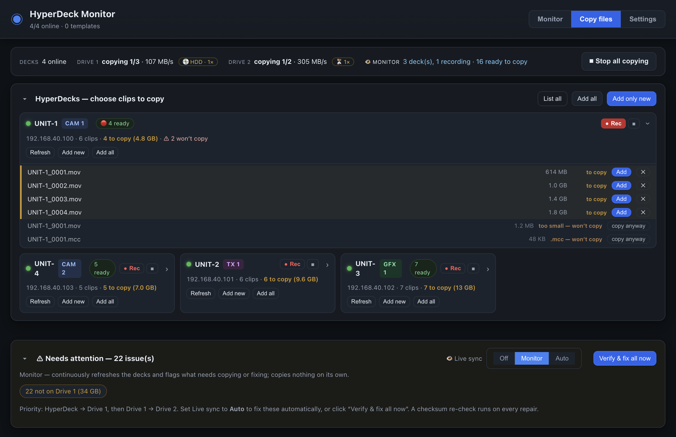
Task: Remove UNIT-1_0001.mov with its X icon
Action: (x=643, y=172)
